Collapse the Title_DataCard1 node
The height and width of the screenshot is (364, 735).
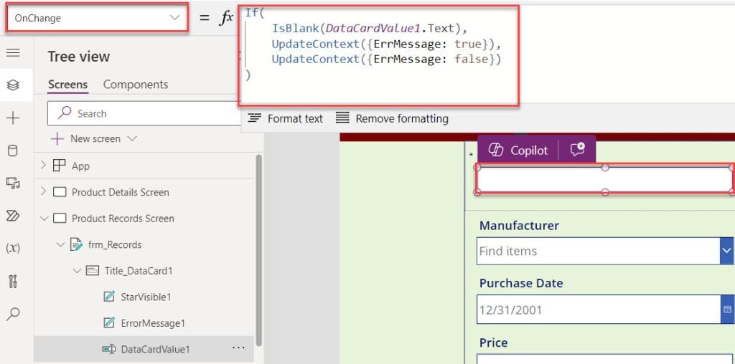[x=78, y=271]
